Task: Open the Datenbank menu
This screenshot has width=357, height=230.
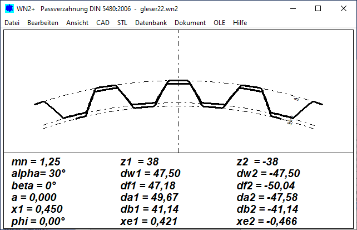Action: point(151,23)
